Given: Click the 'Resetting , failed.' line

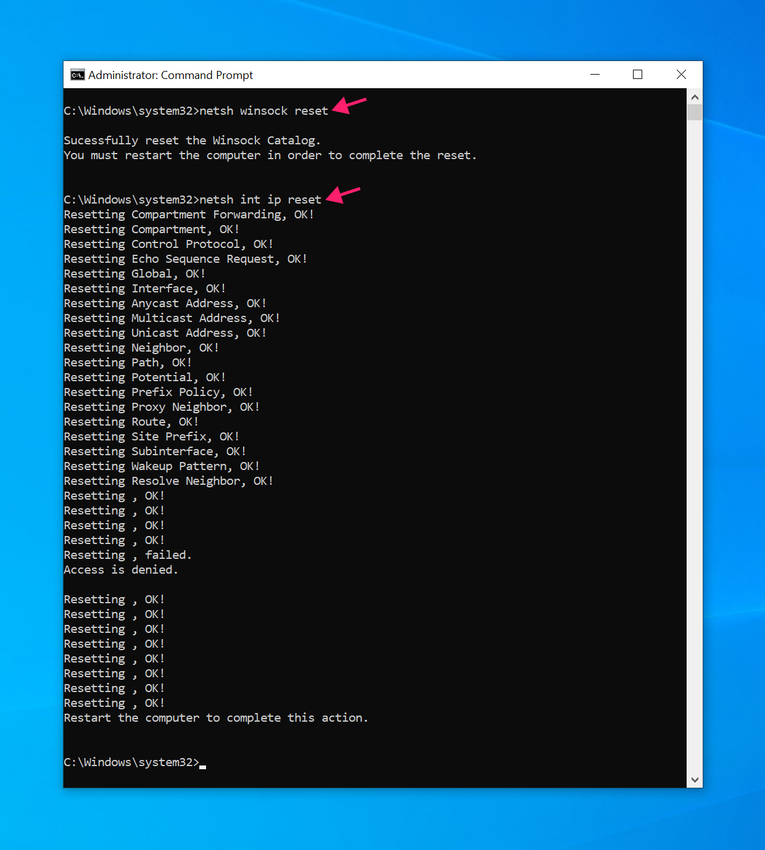Looking at the screenshot, I should (128, 555).
